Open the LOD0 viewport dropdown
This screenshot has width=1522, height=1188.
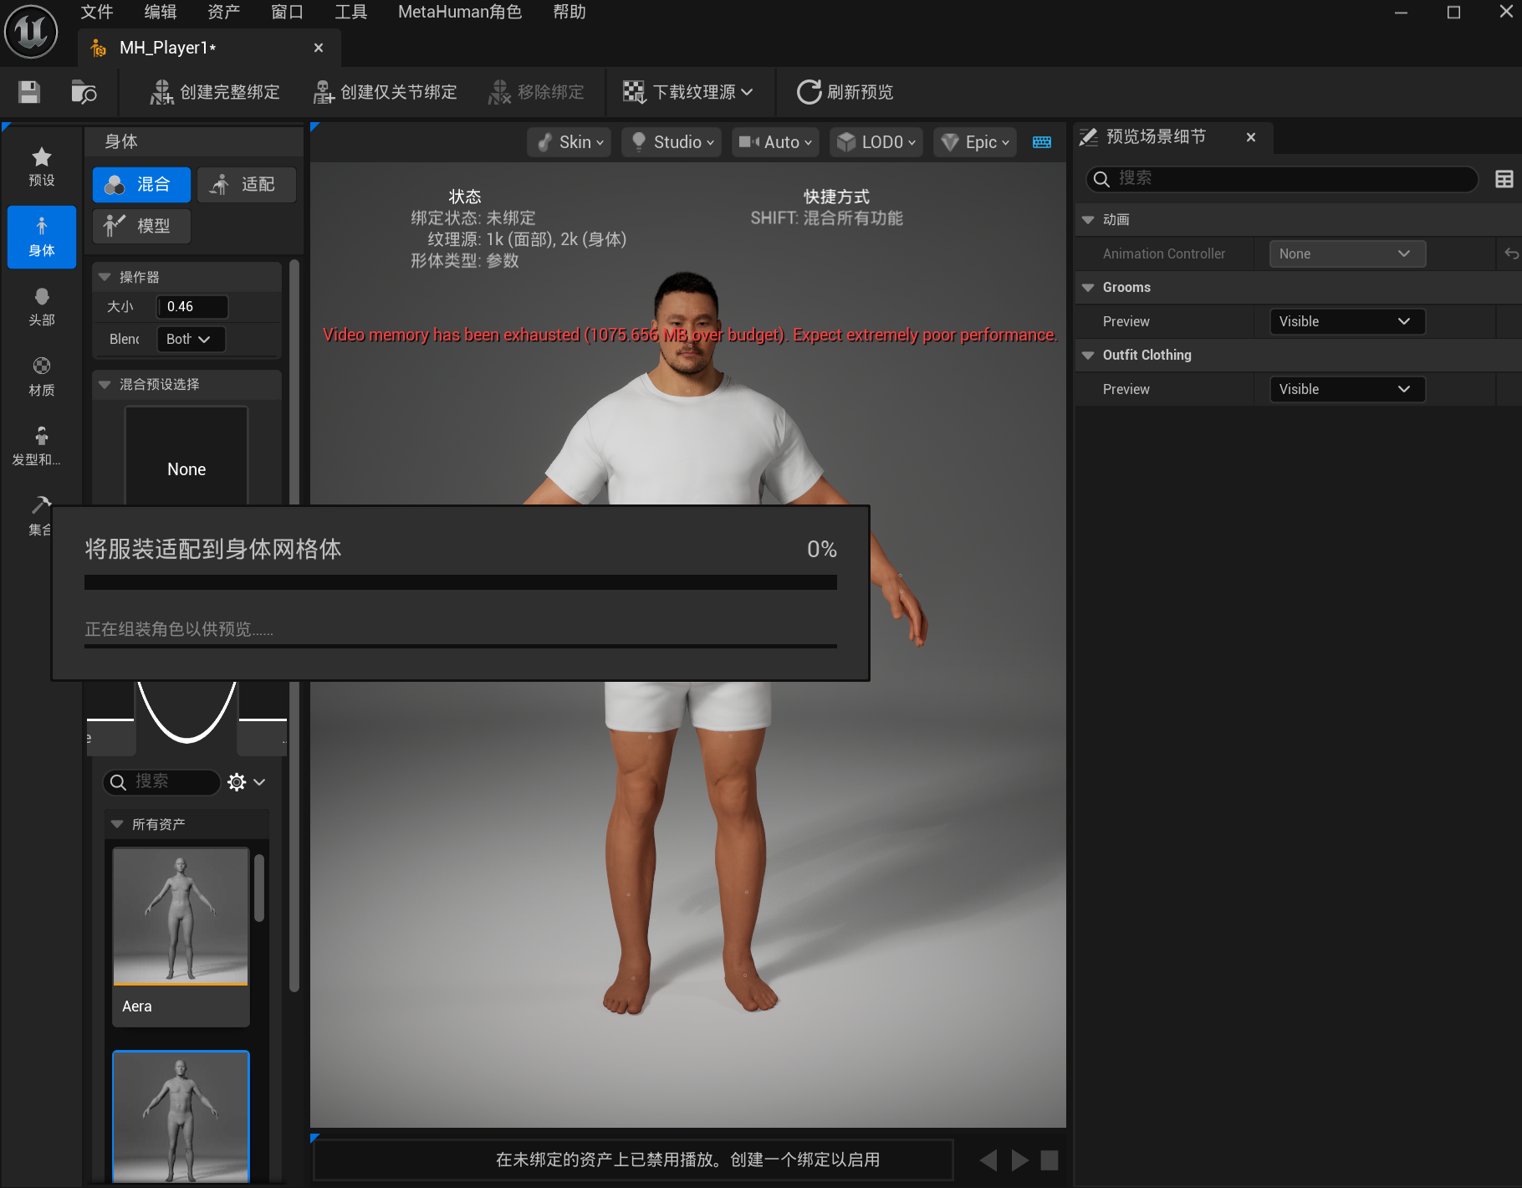pos(876,142)
